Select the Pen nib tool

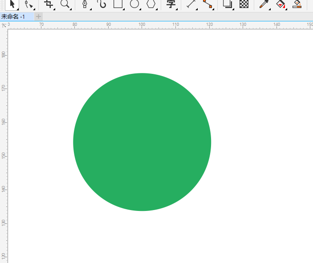point(85,4)
